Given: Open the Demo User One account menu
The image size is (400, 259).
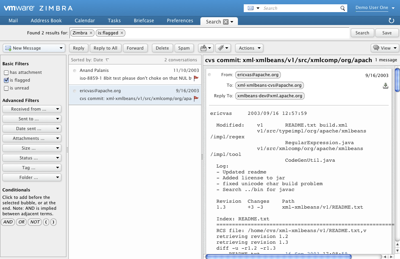Looking at the screenshot, I should click(x=375, y=8).
